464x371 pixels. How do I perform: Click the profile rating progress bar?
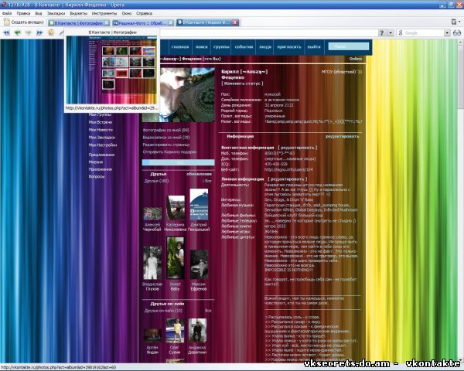pos(179,162)
